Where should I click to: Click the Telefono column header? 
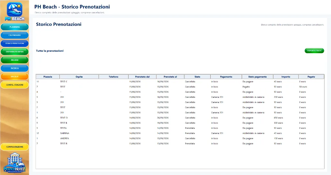pyautogui.click(x=113, y=77)
